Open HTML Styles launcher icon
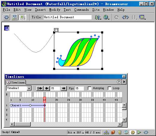The image size is (156, 136). click(120, 132)
